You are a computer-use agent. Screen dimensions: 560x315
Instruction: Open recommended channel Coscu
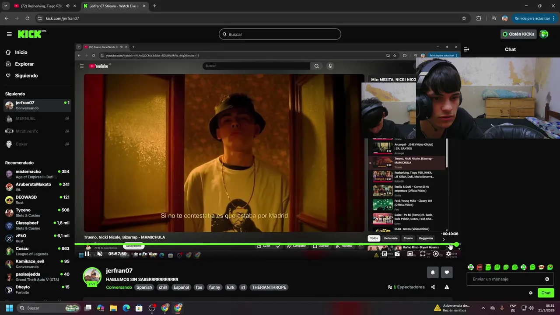click(x=37, y=251)
